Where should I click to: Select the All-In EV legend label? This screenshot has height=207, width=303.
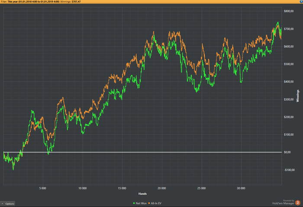[x=156, y=204]
